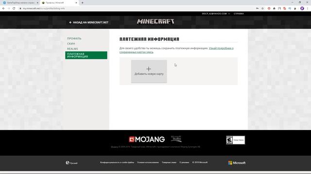Open the ПРОФИЛЬ sidebar item
311x174 pixels.
pos(74,39)
